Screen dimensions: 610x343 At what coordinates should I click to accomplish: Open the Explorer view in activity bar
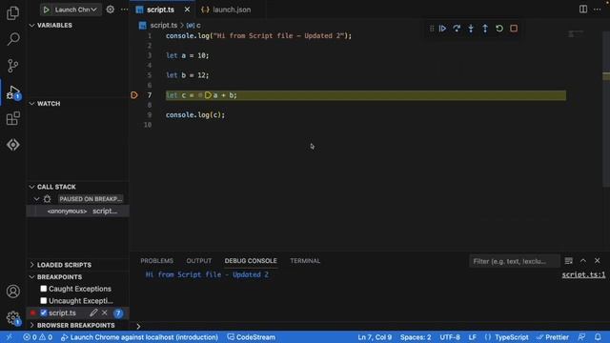point(12,12)
